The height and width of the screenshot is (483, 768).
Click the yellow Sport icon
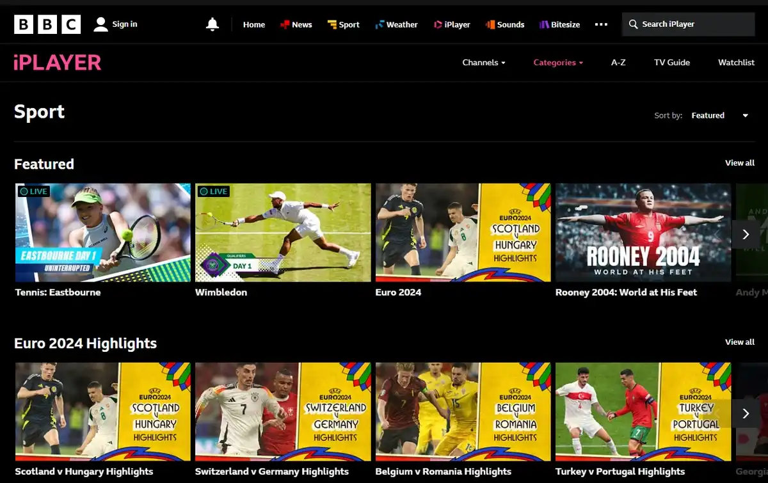(x=332, y=24)
